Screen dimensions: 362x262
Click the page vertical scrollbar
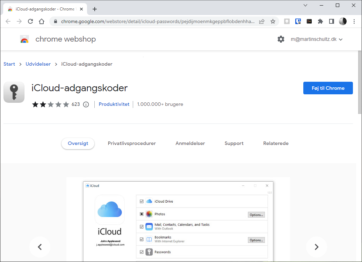click(x=360, y=82)
